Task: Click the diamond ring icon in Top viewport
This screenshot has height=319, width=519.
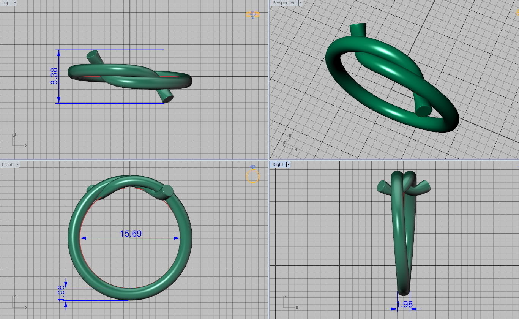Action: (x=253, y=15)
